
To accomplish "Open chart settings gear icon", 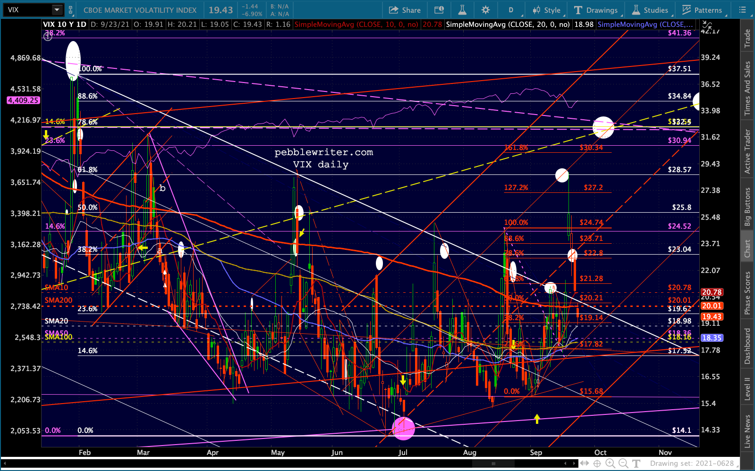I will click(x=485, y=10).
